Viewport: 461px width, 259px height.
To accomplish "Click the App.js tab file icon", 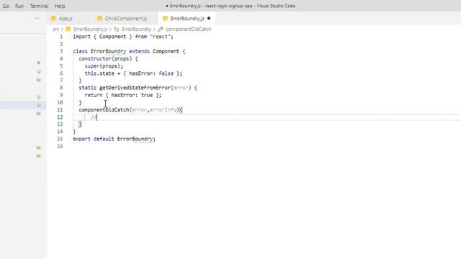I will coord(53,19).
